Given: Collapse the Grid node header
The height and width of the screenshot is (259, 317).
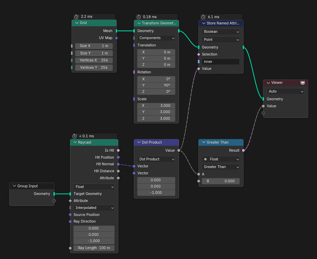Looking at the screenshot, I should [77, 23].
